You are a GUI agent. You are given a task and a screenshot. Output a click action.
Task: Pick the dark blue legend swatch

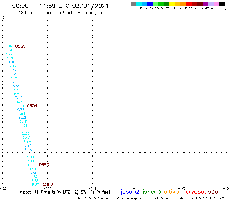coord(150,4)
